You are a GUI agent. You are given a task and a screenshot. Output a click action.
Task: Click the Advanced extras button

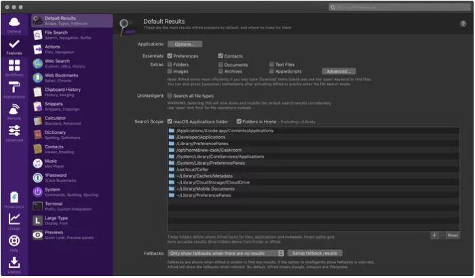coord(339,71)
